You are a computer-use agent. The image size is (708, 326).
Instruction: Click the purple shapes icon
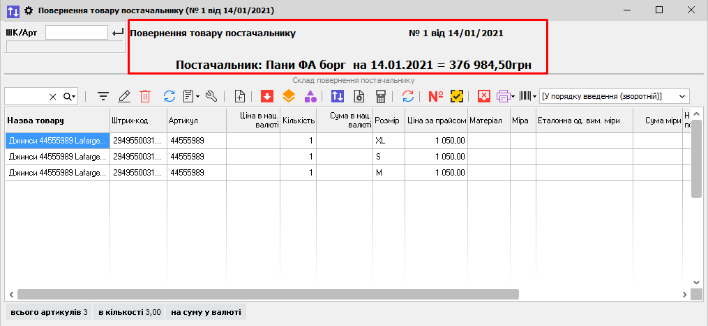tap(310, 96)
